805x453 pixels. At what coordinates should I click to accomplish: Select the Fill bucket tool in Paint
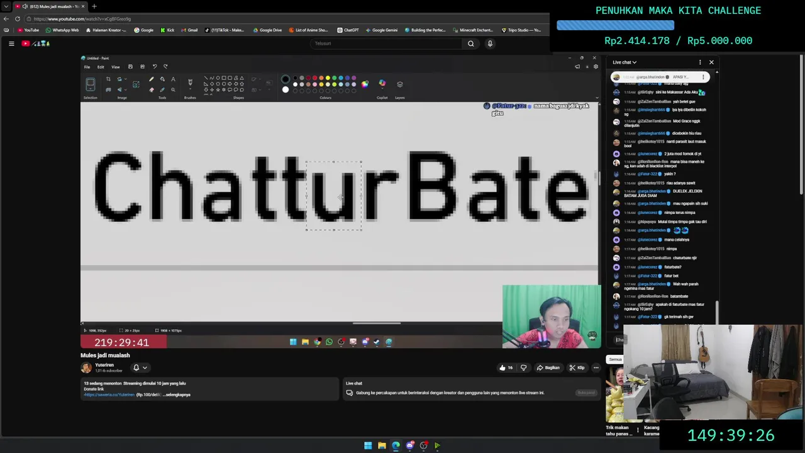(x=162, y=79)
